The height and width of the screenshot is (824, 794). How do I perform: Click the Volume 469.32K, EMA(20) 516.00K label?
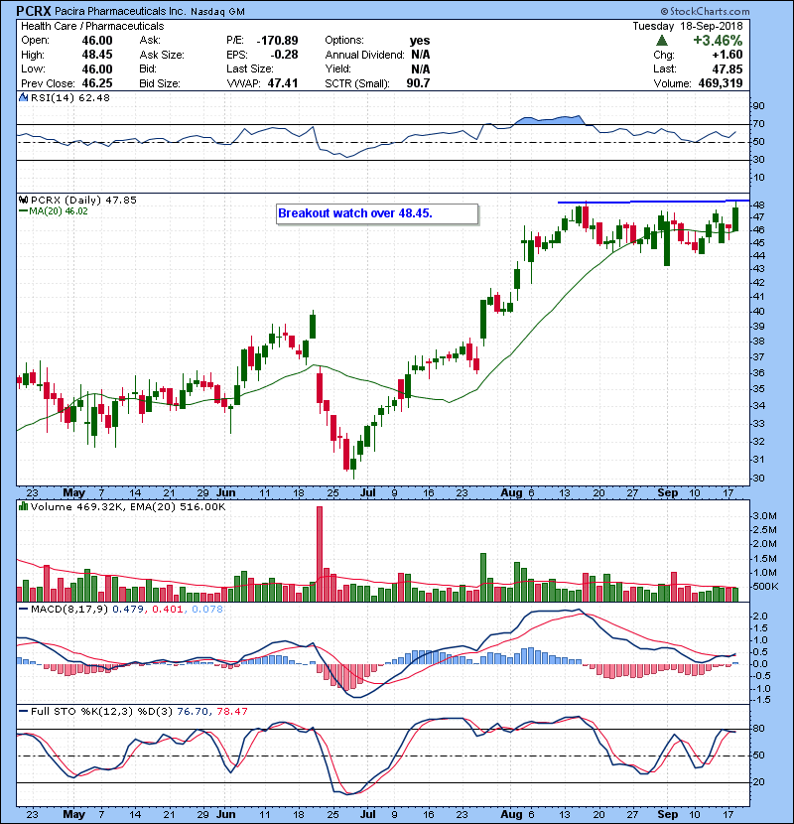click(x=128, y=506)
